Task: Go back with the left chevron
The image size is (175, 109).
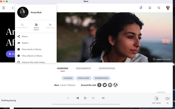Action: (13, 8)
